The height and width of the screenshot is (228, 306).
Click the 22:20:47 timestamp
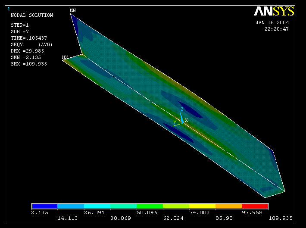pos(277,29)
